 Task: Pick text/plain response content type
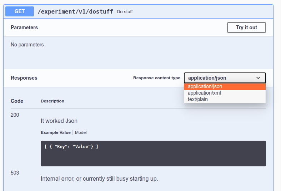point(225,99)
